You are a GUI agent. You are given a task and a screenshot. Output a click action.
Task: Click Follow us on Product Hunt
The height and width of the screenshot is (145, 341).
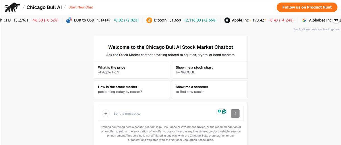[307, 7]
